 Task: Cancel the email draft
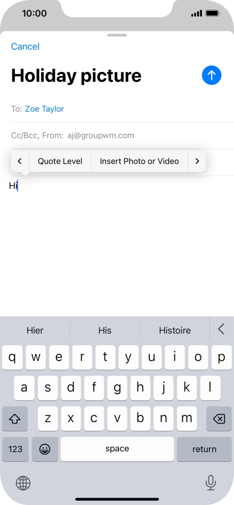pos(25,46)
